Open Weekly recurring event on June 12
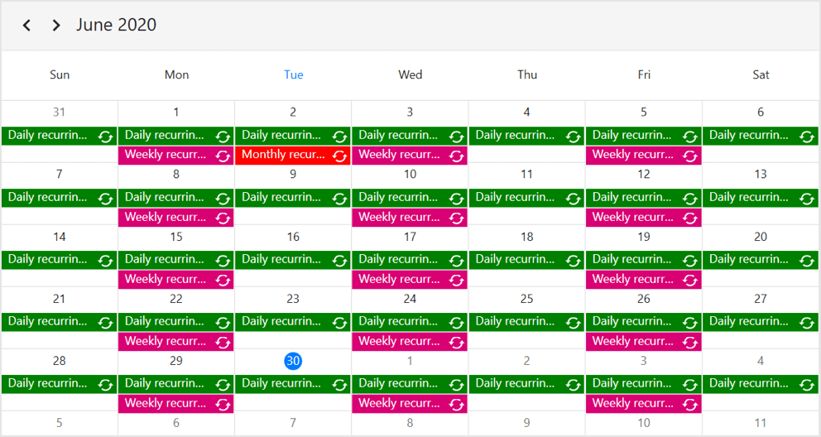 click(x=632, y=217)
